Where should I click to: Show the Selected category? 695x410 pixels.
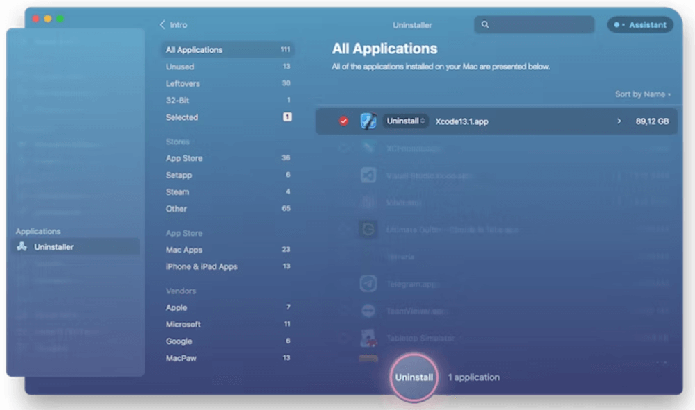[227, 117]
